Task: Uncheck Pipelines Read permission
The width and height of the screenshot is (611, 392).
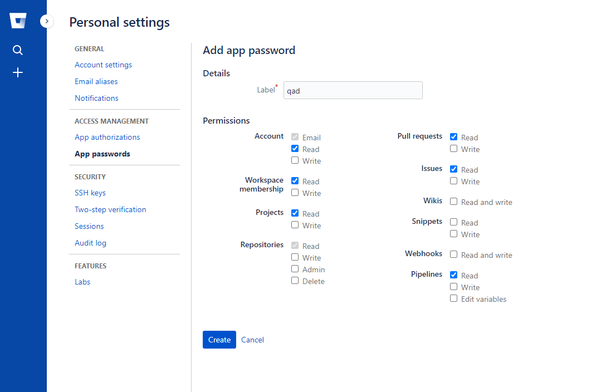Action: pos(453,275)
